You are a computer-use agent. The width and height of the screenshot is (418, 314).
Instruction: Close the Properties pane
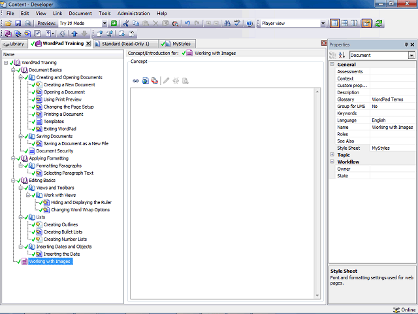(412, 44)
